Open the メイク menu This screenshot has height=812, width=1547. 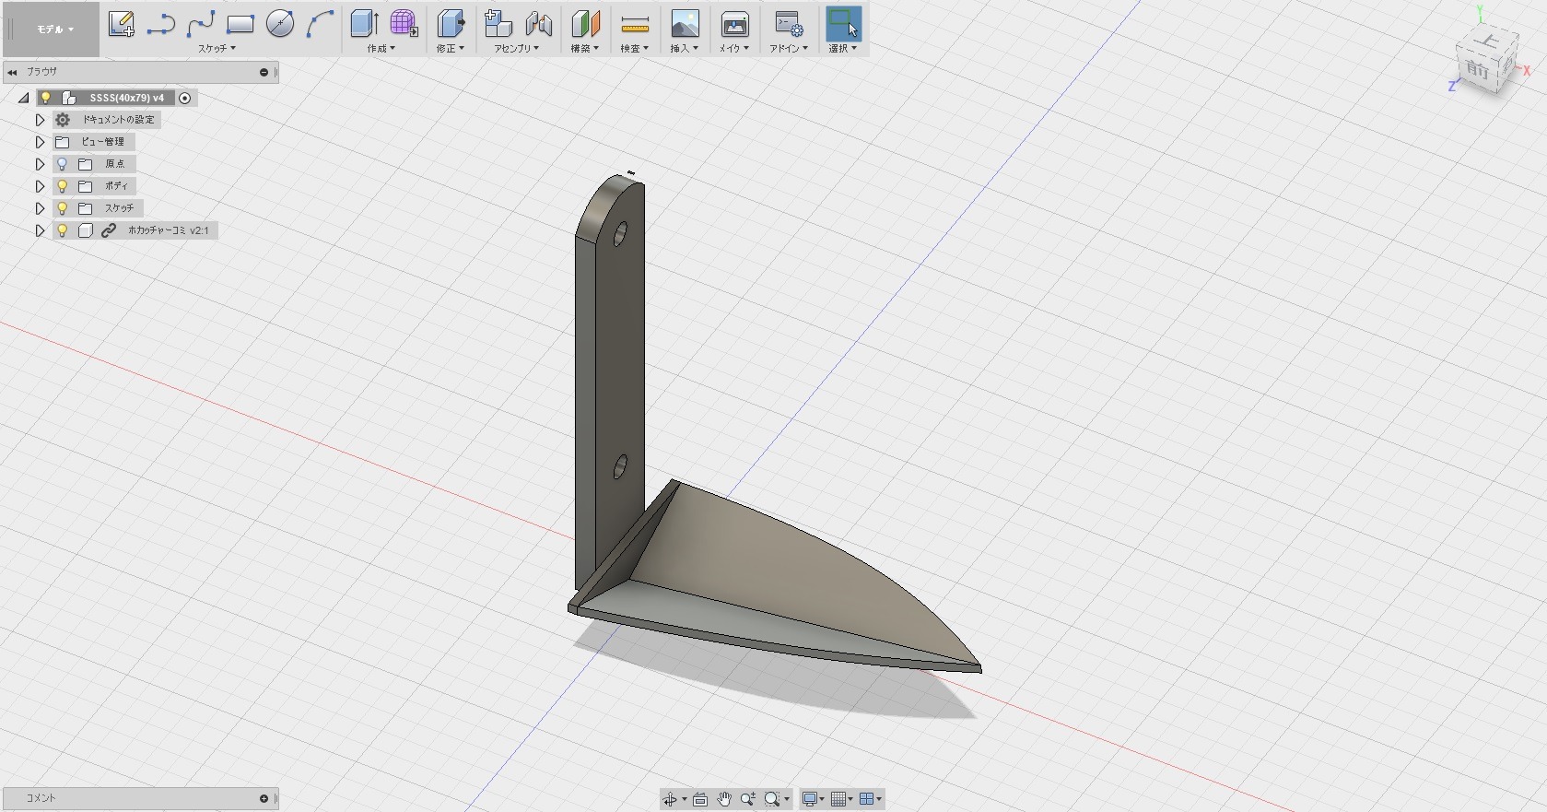(x=733, y=48)
